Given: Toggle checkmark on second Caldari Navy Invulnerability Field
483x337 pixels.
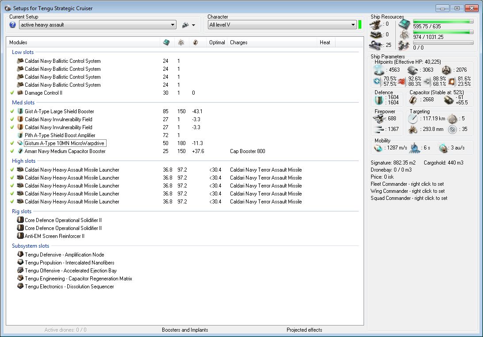Looking at the screenshot, I should 12,127.
